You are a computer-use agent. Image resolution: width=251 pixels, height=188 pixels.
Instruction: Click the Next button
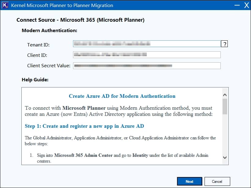point(190,182)
